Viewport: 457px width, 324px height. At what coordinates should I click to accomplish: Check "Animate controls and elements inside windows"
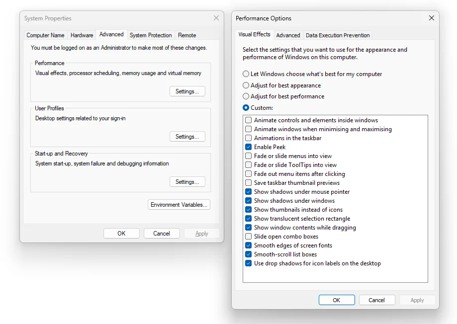click(248, 120)
